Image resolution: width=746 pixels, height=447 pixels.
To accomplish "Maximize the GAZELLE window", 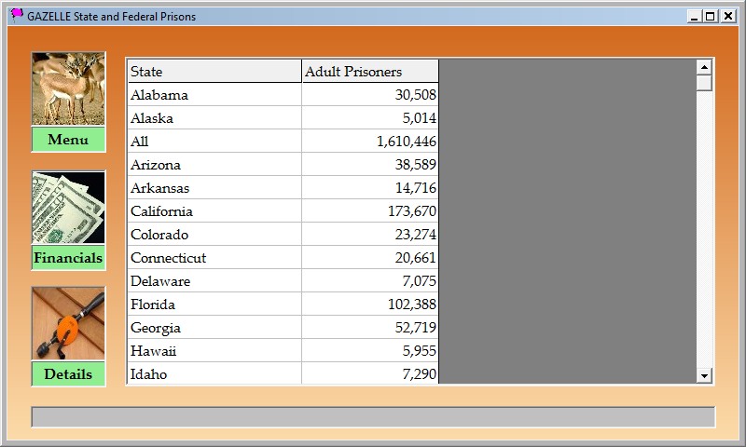I will 711,16.
